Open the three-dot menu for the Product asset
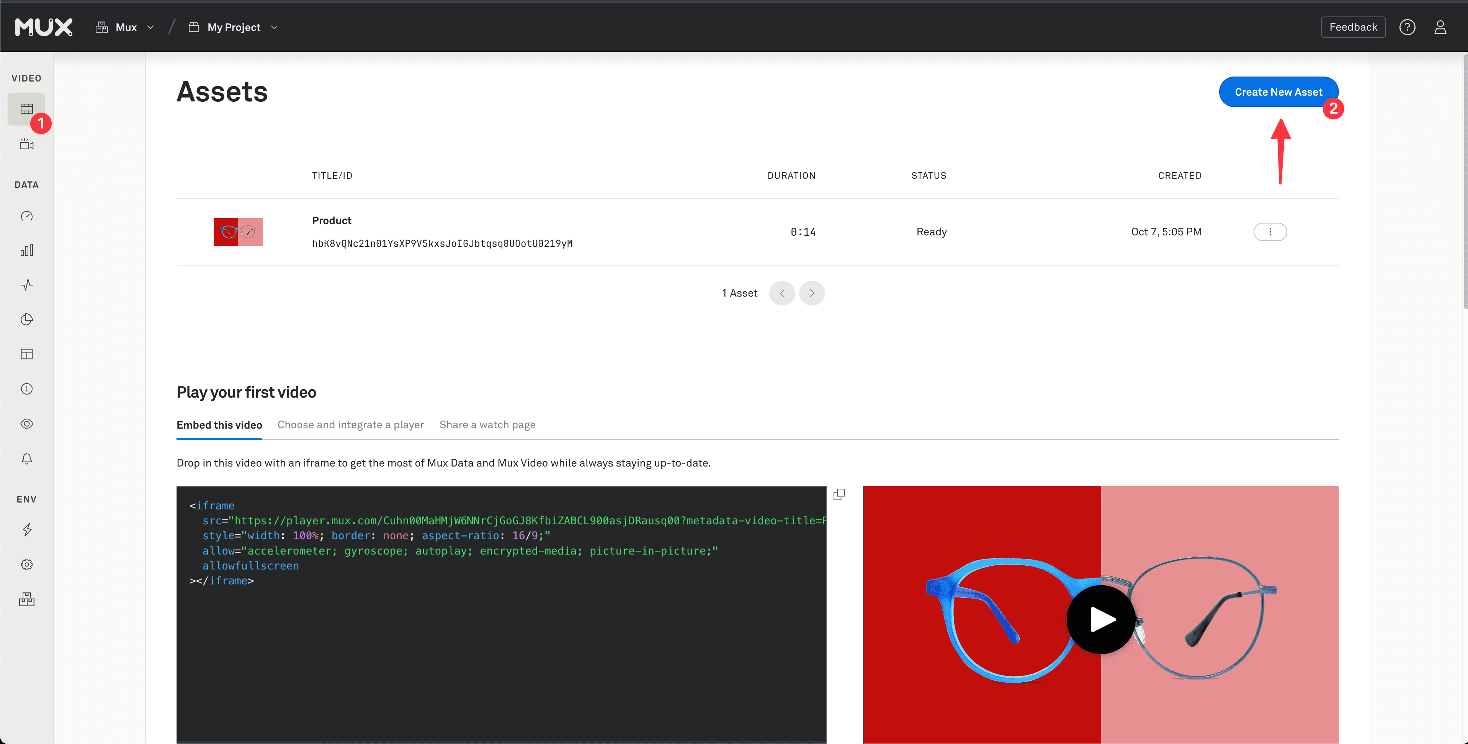Screen dimensions: 1468x744 coord(1270,232)
